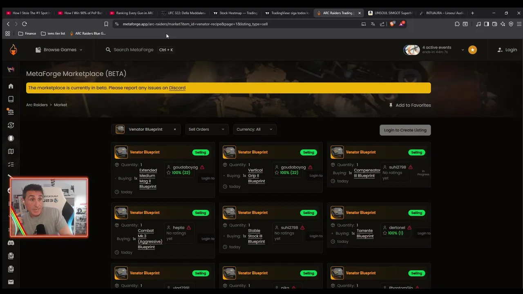Screen dimensions: 523x294
Task: Switch to Ranking Every Gun in ARC tab
Action: click(132, 13)
